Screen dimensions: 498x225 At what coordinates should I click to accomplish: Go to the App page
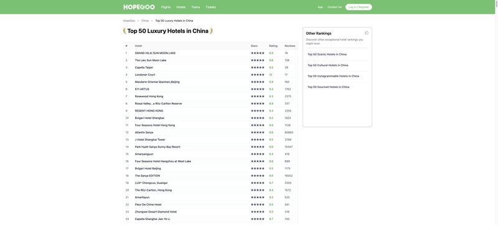pyautogui.click(x=320, y=7)
